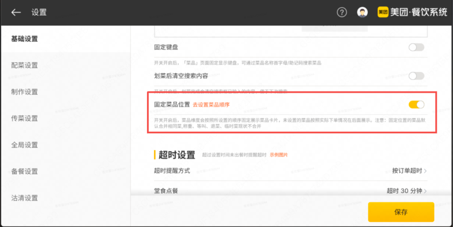Go to 传菜设置 section
Image resolution: width=453 pixels, height=227 pixels.
pyautogui.click(x=24, y=119)
